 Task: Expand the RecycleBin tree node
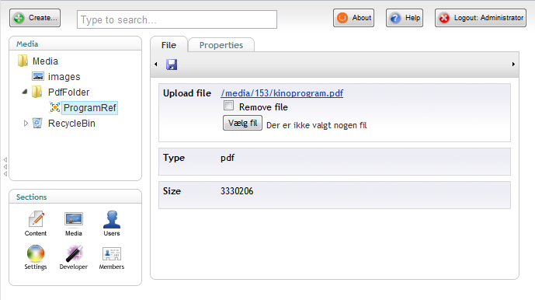click(26, 124)
